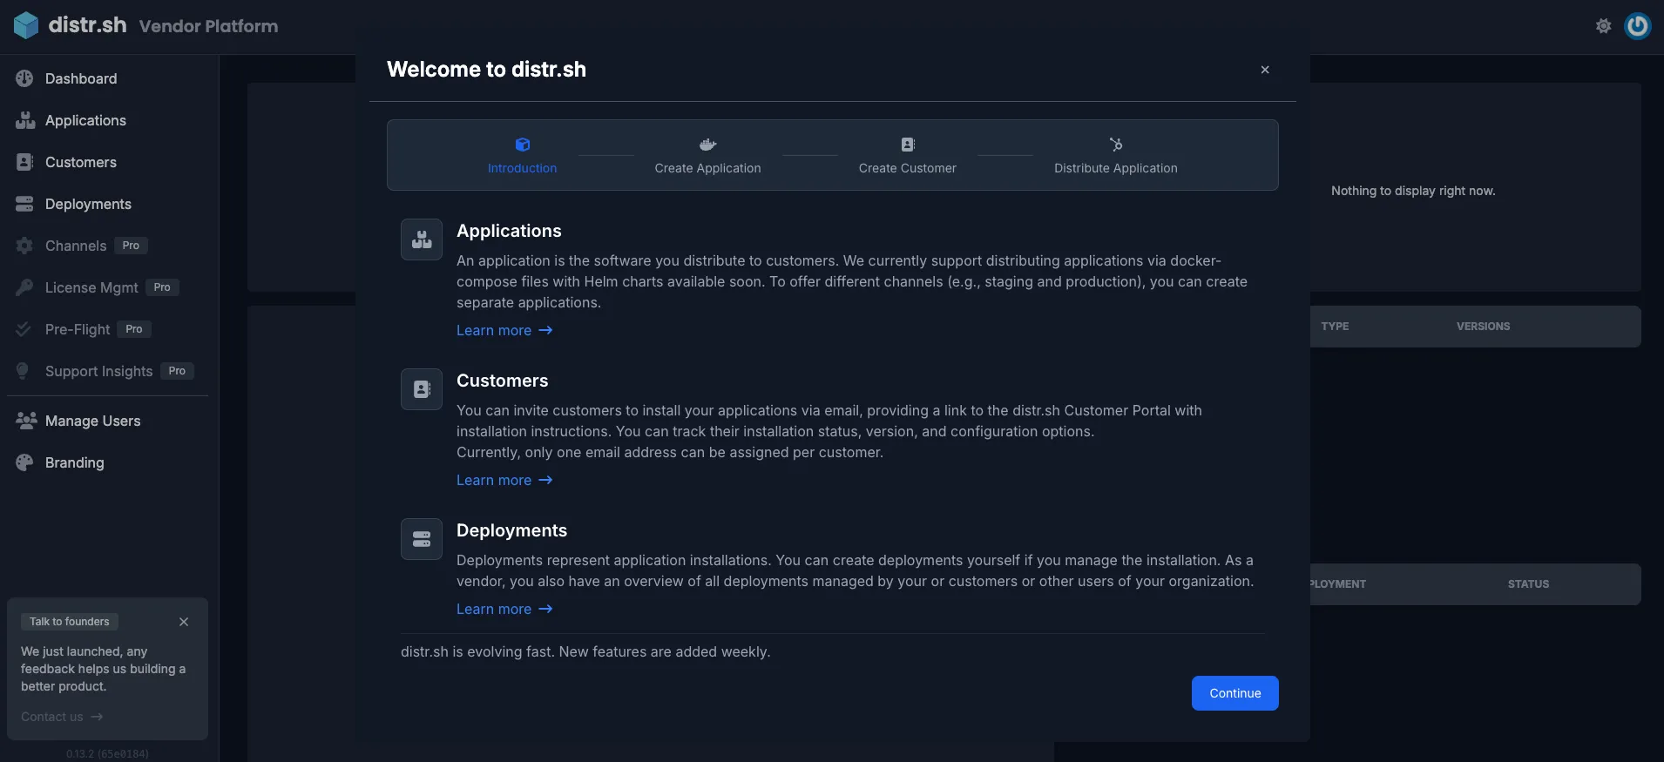This screenshot has height=762, width=1664.
Task: Click version number 0.13.2 text
Action: (x=107, y=754)
